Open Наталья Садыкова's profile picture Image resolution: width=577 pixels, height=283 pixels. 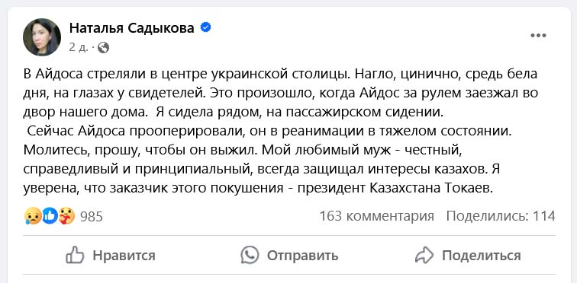pyautogui.click(x=42, y=37)
